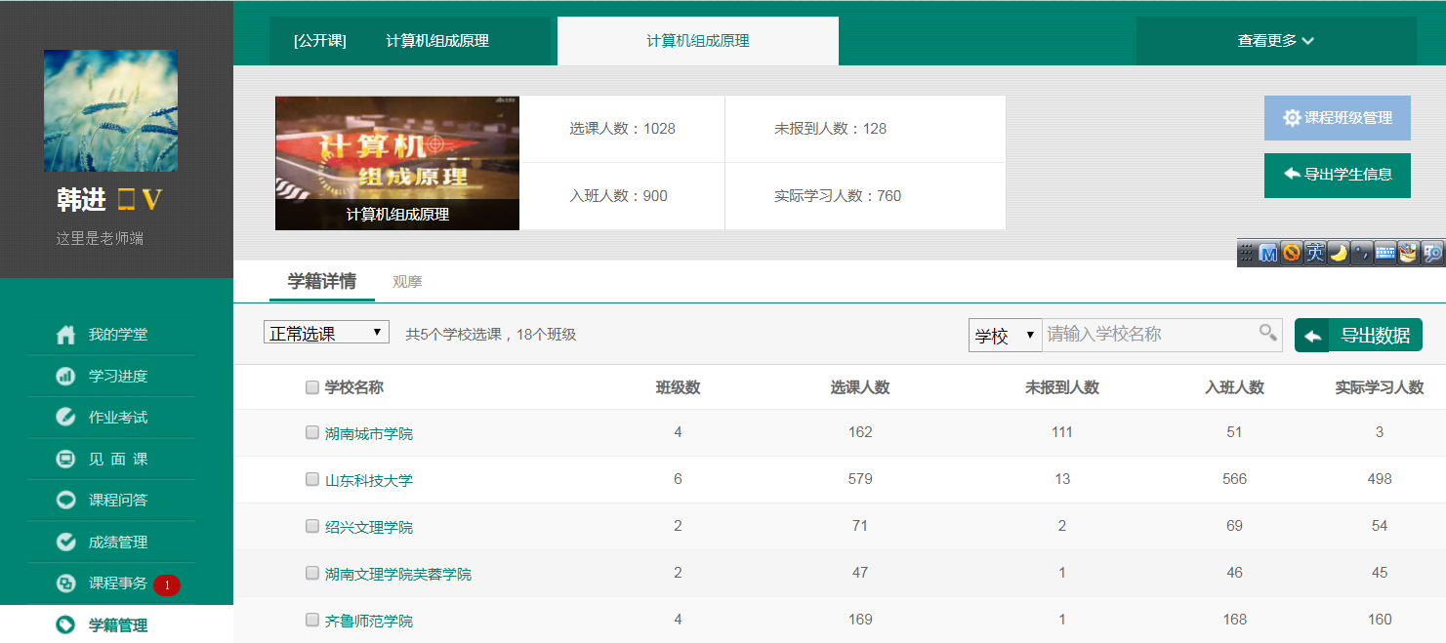Open 见面课 monitor icon in sidebar

[65, 459]
